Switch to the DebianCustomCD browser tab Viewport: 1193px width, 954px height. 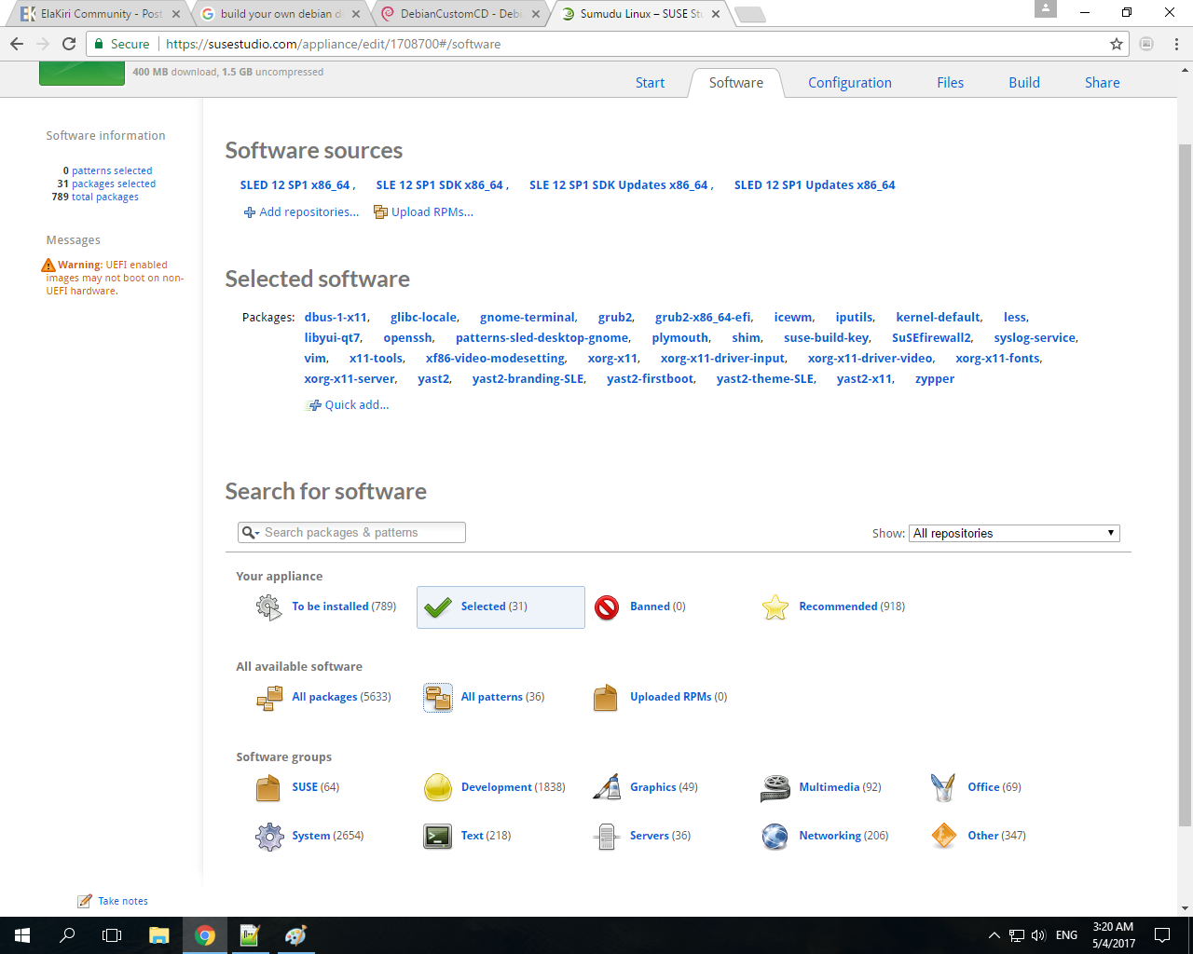(461, 14)
